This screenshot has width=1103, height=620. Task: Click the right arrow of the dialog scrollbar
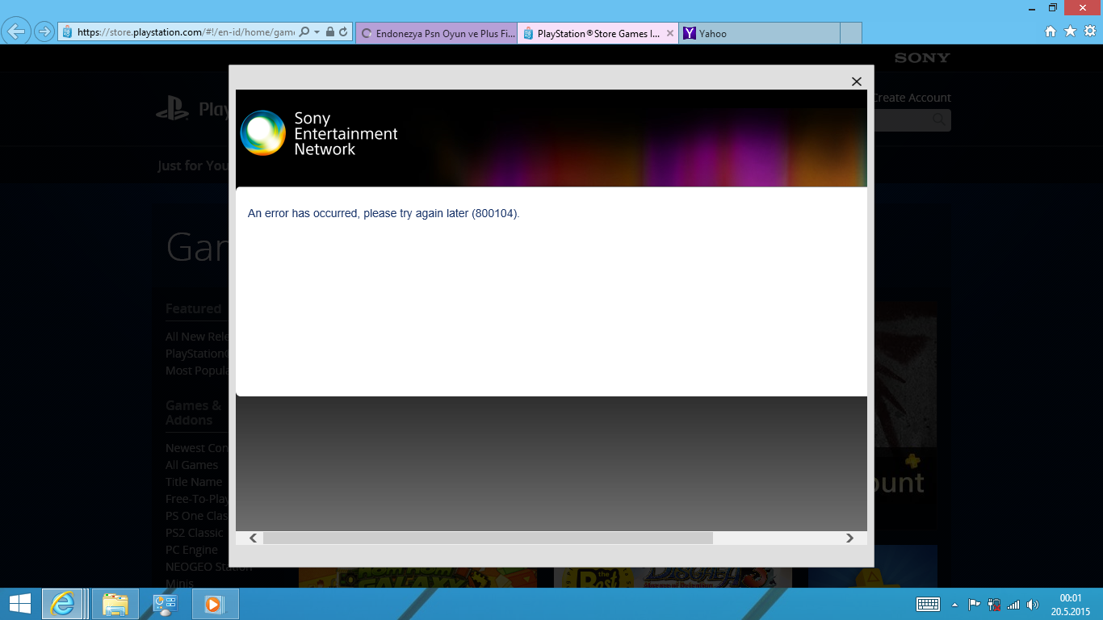(x=849, y=538)
